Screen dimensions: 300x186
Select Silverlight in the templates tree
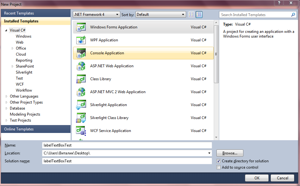click(24, 72)
